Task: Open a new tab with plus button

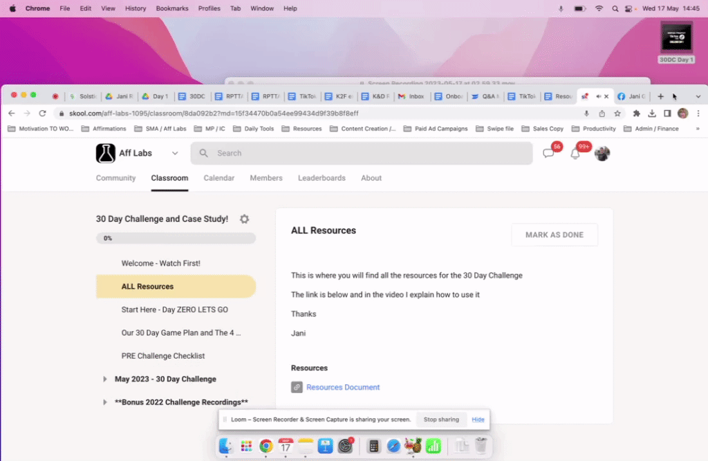Action: (x=660, y=96)
